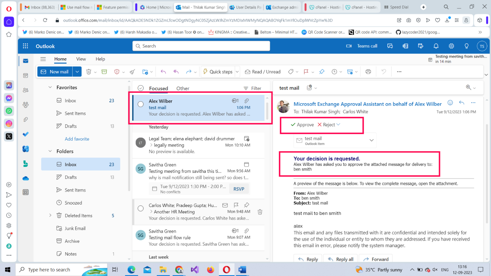
Task: Click the Archive icon in the toolbar
Action: click(104, 72)
